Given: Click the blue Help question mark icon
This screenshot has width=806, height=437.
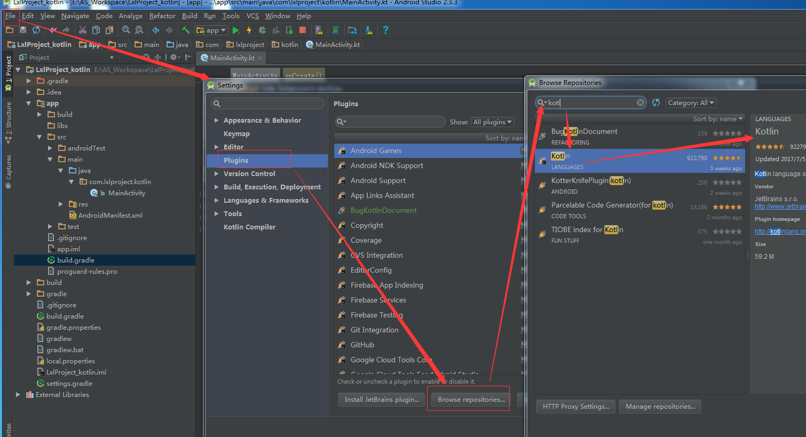Looking at the screenshot, I should coord(385,30).
